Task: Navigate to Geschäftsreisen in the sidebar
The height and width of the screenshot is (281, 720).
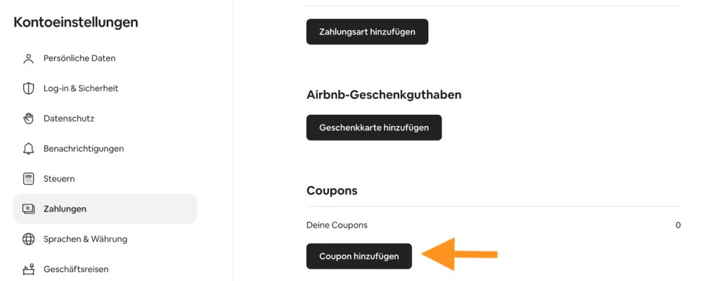Action: coord(76,269)
